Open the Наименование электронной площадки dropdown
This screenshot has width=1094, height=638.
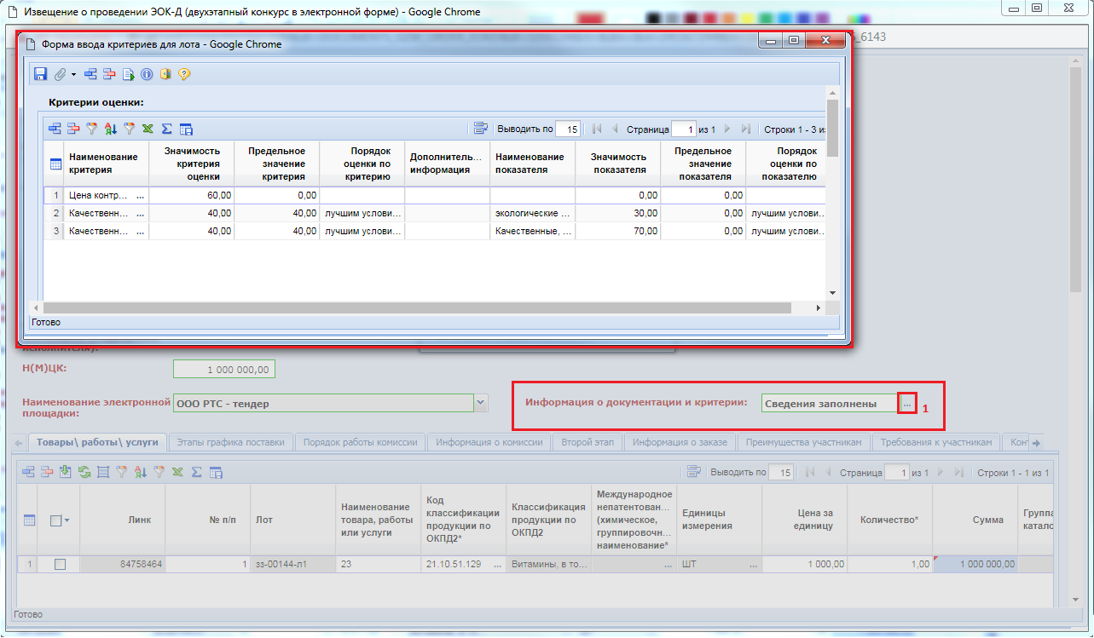(x=481, y=403)
